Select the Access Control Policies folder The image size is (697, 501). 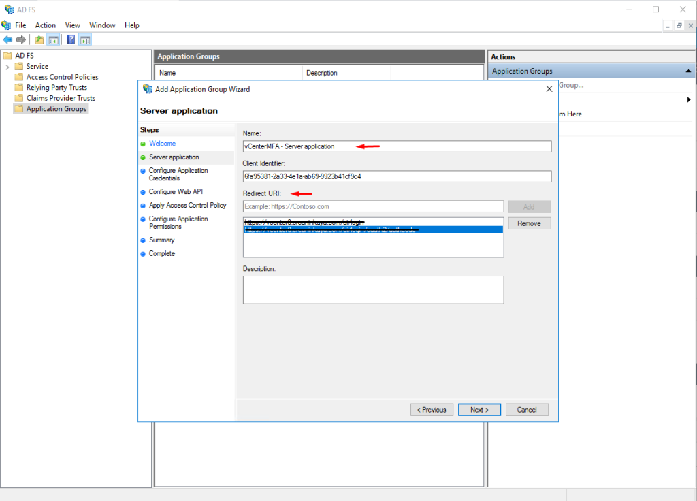click(62, 77)
